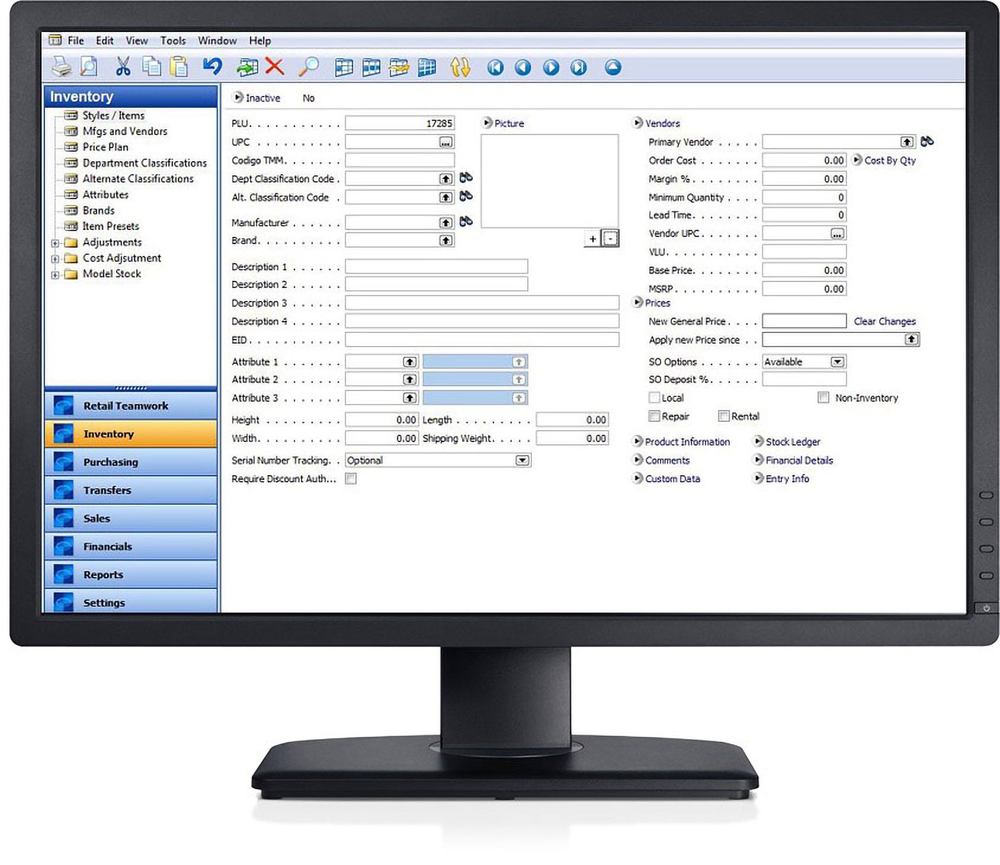Enable the Require Discount Auth checkbox

[351, 479]
